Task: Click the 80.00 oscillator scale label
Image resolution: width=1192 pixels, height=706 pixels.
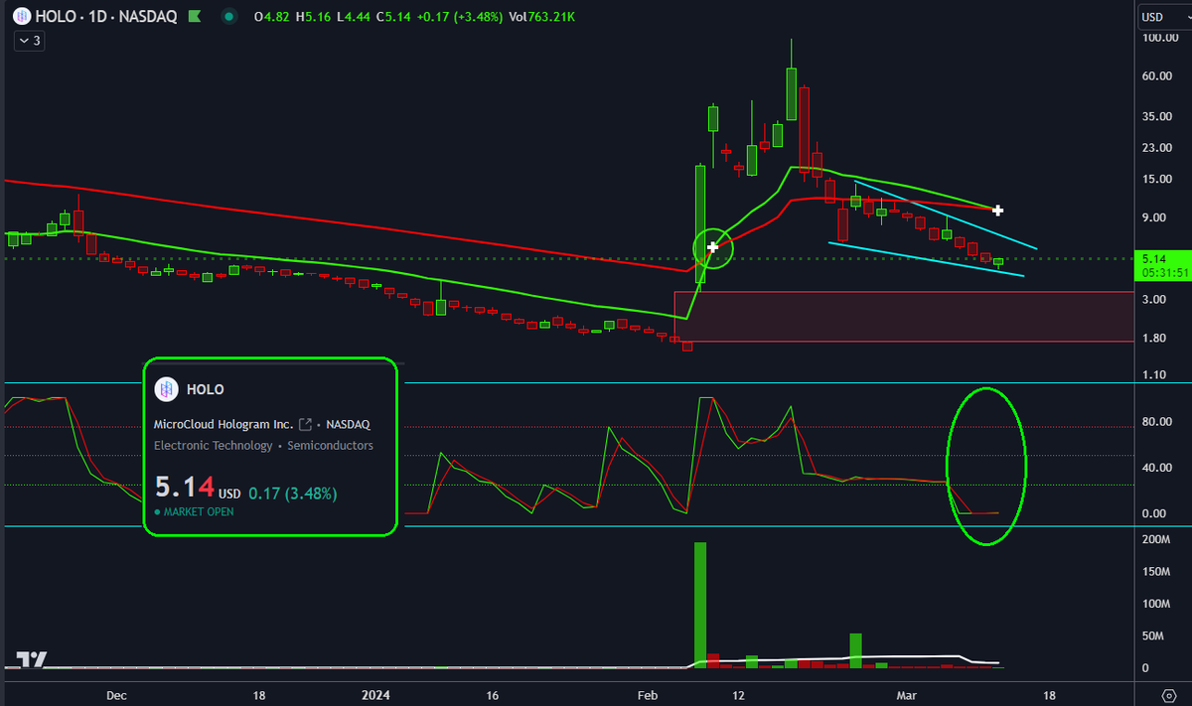Action: [1158, 422]
